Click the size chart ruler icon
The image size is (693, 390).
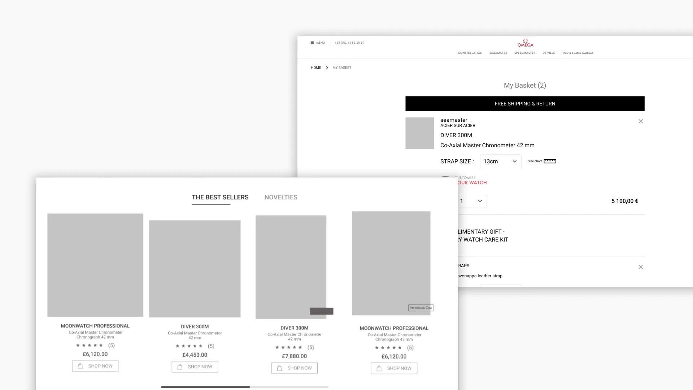[x=550, y=161]
